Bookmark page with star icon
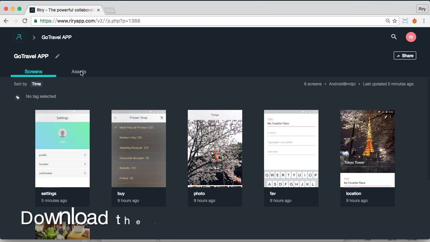 tap(395, 21)
